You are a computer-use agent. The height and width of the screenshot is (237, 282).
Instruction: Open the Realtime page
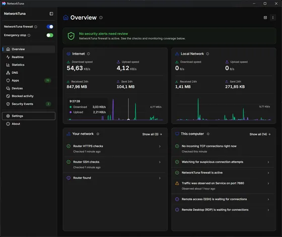click(x=29, y=57)
